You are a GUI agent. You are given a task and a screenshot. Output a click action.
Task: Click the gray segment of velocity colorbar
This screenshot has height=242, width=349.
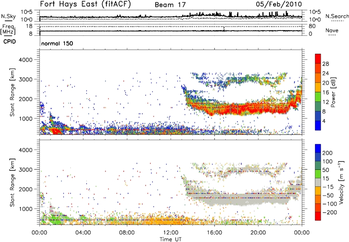(318, 182)
